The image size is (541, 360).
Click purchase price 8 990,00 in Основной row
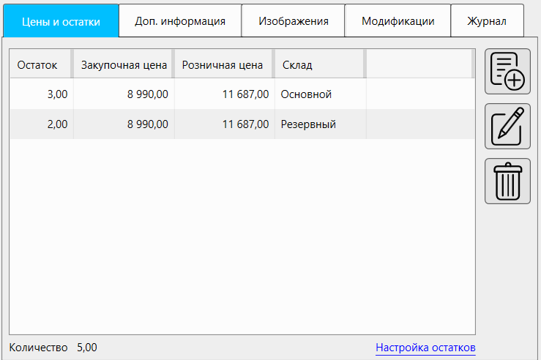[x=147, y=94]
